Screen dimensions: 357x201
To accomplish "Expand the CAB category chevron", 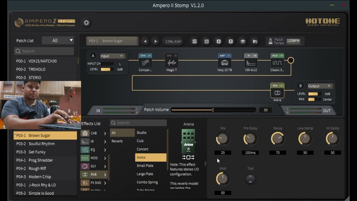I will click(105, 133).
